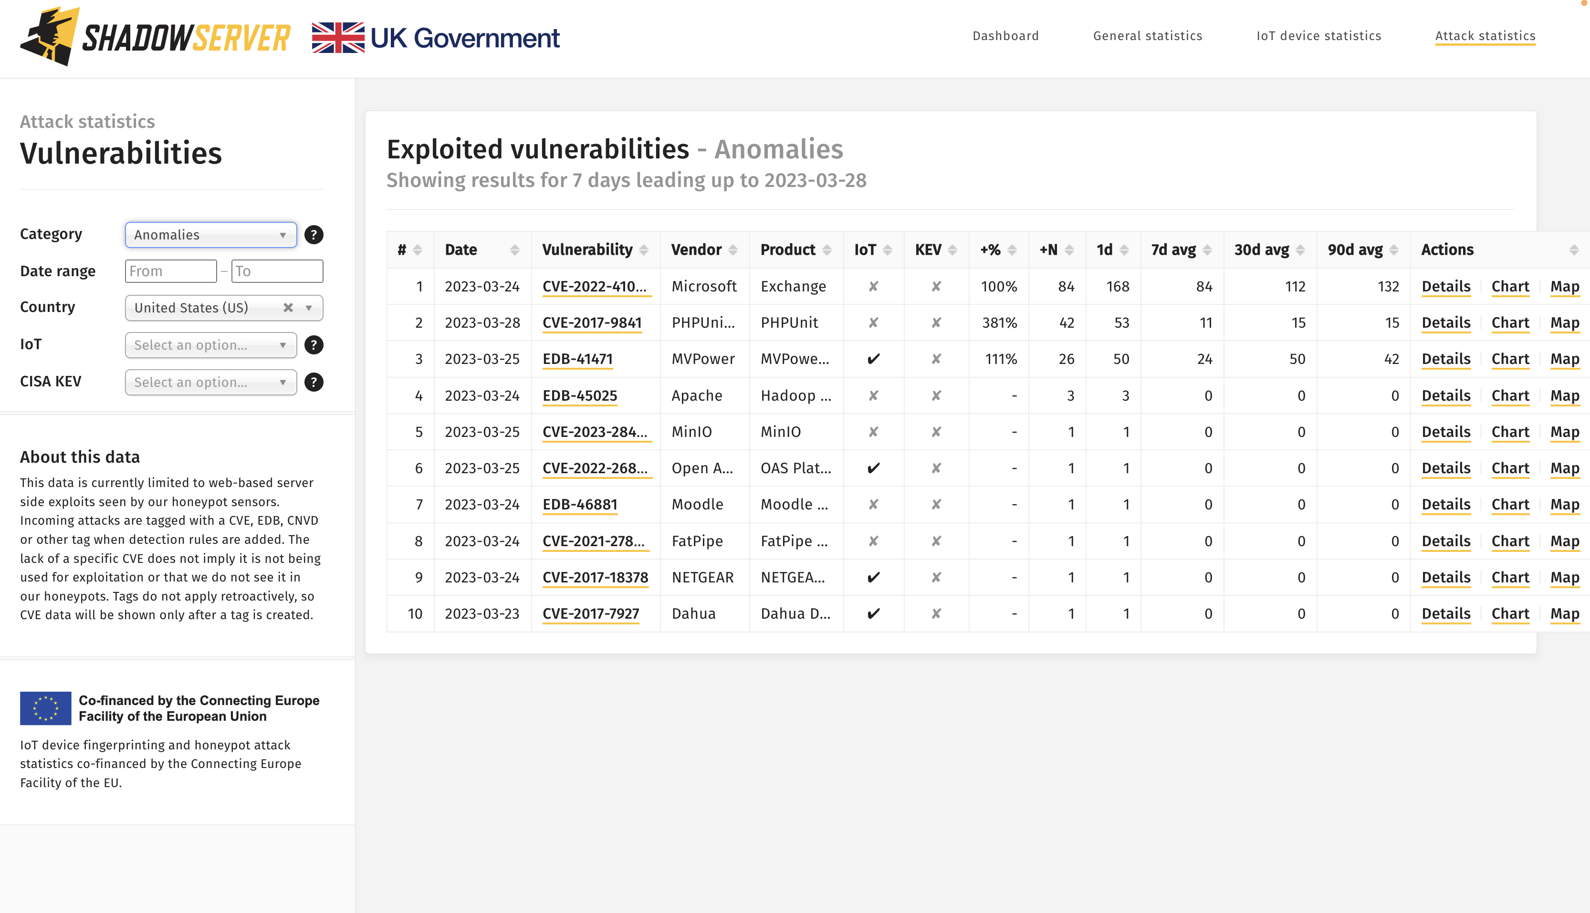Sort by 30d avg column arrows
1590x913 pixels.
pos(1300,249)
